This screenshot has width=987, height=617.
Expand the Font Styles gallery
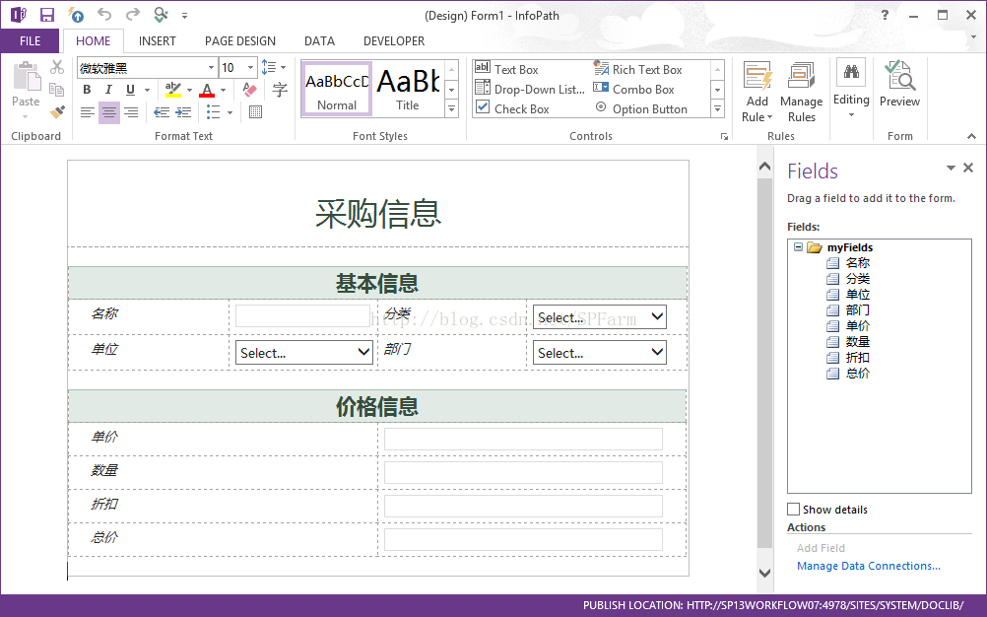pyautogui.click(x=452, y=109)
